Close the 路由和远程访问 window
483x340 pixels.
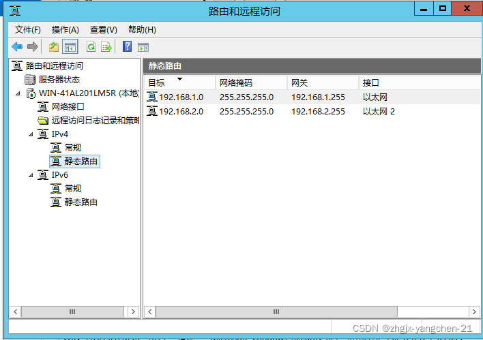(x=467, y=8)
